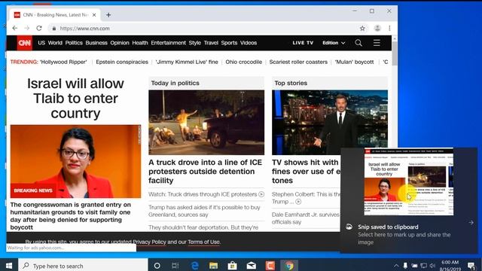Click the Tlaib breaking news photo

coord(75,161)
